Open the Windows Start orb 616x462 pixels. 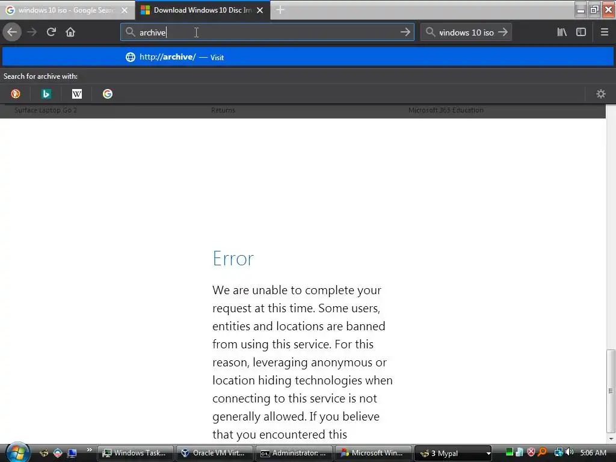(x=17, y=452)
